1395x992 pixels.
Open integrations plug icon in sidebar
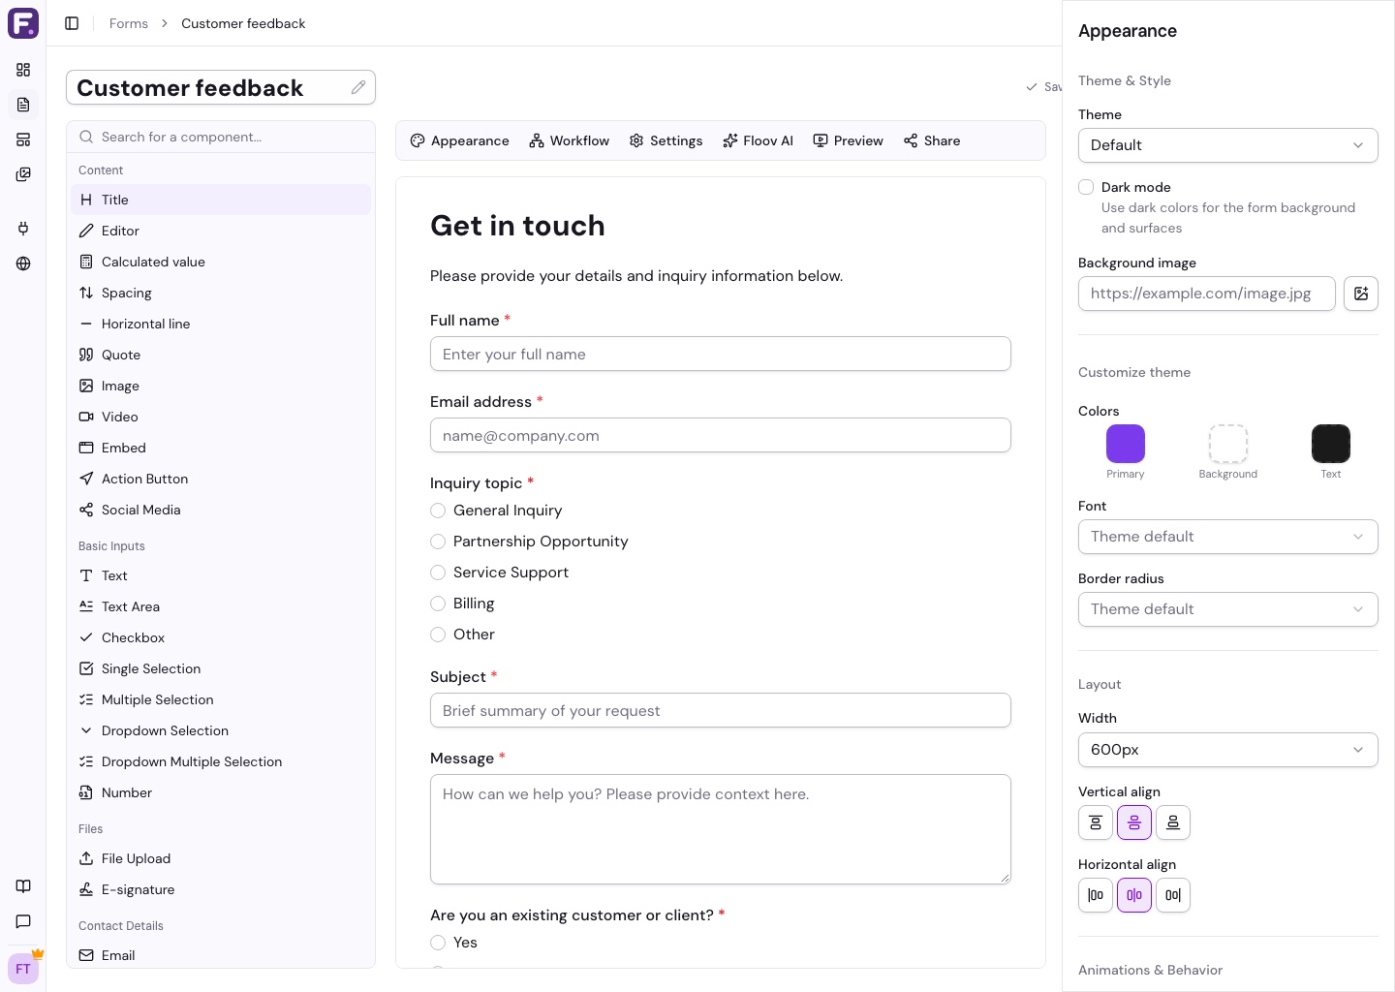(x=23, y=229)
